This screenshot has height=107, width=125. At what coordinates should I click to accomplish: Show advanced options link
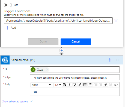coord(15,102)
